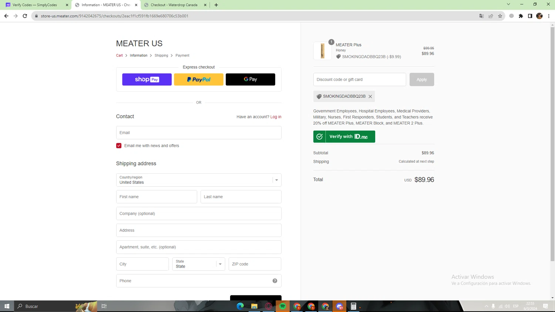Click the share page icon in address bar
This screenshot has height=312, width=555.
coord(491,16)
